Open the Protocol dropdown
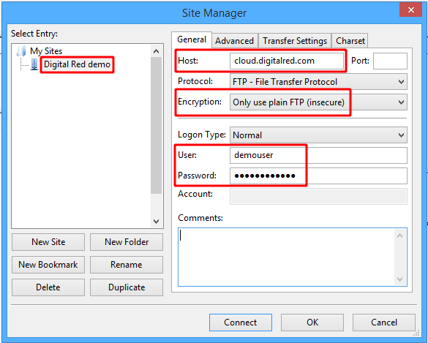The width and height of the screenshot is (428, 343). pyautogui.click(x=318, y=82)
